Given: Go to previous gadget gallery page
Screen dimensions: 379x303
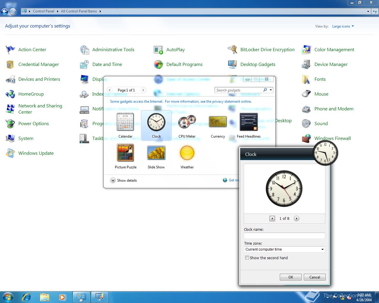Looking at the screenshot, I should pyautogui.click(x=109, y=90).
